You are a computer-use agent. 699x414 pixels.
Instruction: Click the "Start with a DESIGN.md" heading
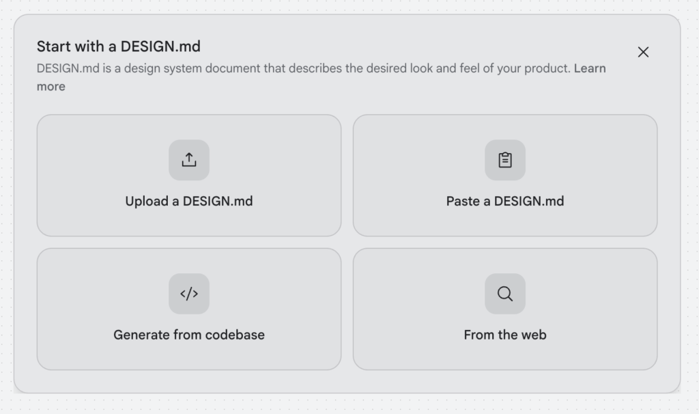pyautogui.click(x=119, y=46)
